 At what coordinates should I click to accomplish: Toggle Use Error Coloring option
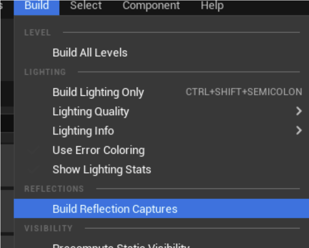pos(98,150)
